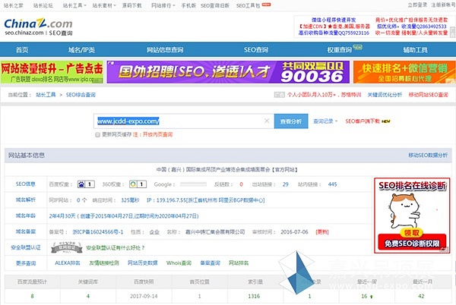
Task: Click the 安全联盟认证有什么好处 link
Action: coord(116,248)
